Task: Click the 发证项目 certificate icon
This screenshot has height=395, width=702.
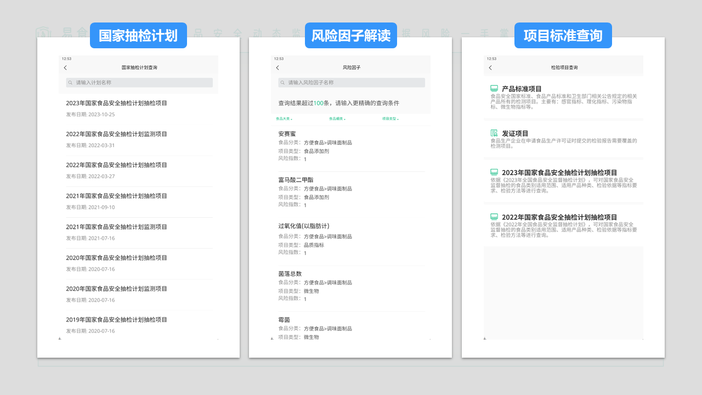Action: [494, 133]
